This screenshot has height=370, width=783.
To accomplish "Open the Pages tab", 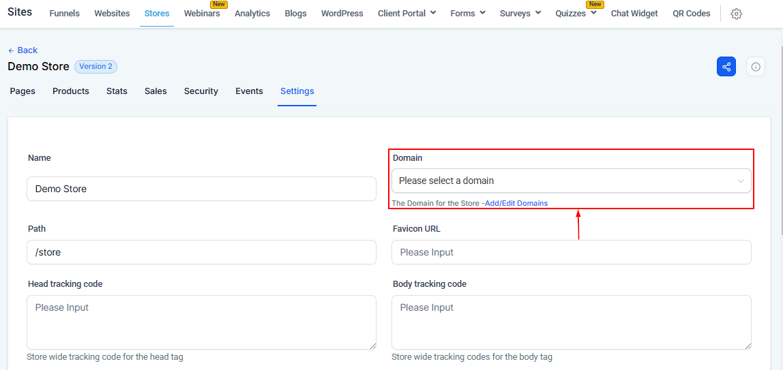I will point(23,91).
